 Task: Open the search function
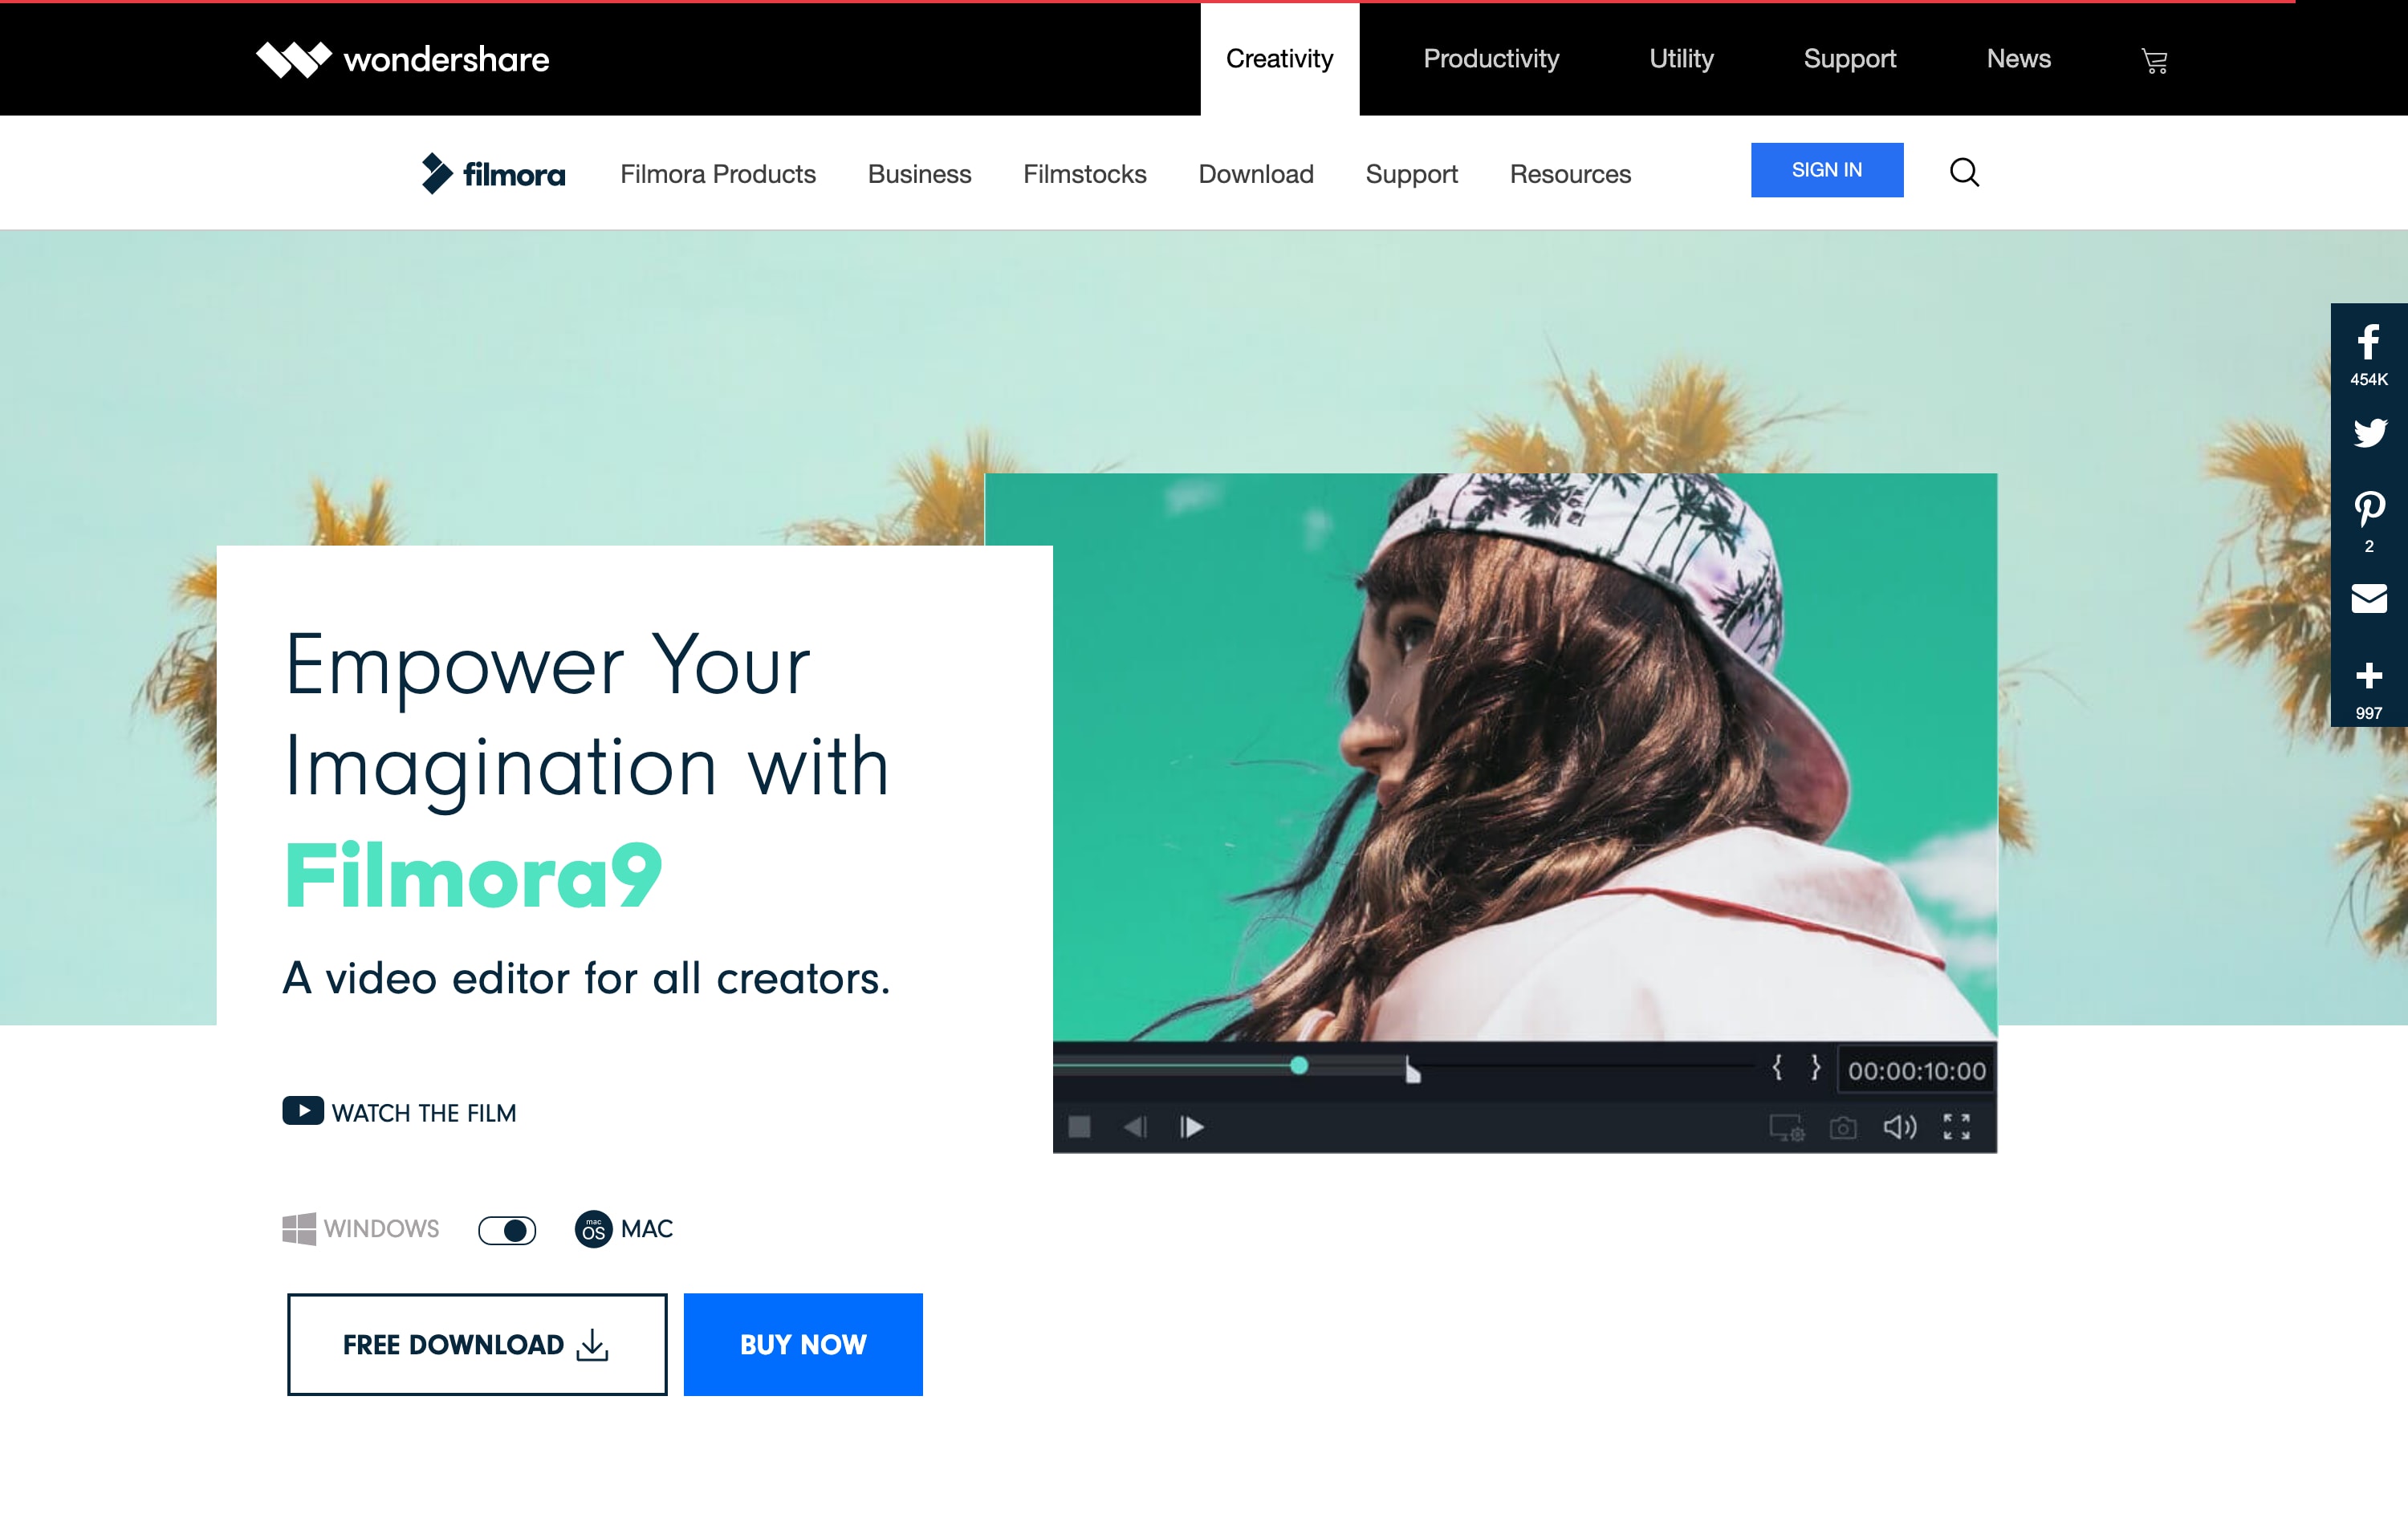coord(1964,172)
